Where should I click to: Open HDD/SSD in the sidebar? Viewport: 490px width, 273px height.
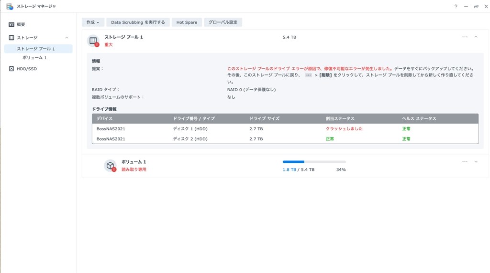pyautogui.click(x=27, y=69)
